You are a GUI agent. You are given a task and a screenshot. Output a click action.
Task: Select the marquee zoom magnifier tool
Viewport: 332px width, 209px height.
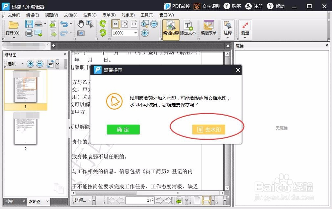145,24
